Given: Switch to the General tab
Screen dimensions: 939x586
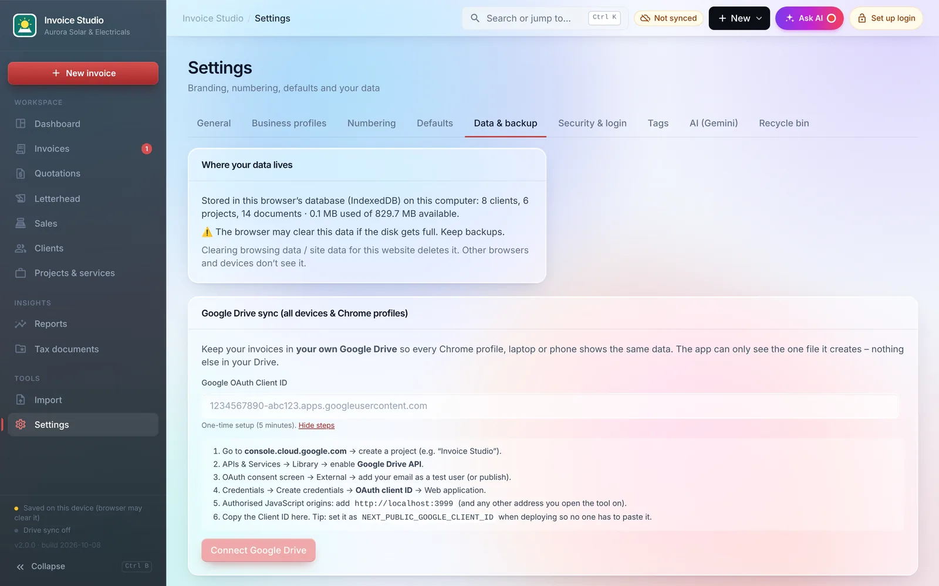Looking at the screenshot, I should click(x=214, y=123).
